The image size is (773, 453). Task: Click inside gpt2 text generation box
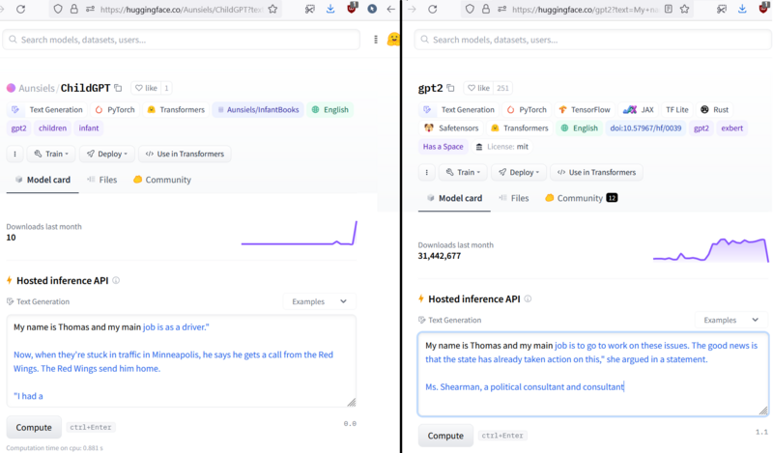point(593,375)
